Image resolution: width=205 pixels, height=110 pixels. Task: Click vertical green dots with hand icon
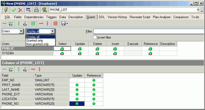click(x=25, y=24)
